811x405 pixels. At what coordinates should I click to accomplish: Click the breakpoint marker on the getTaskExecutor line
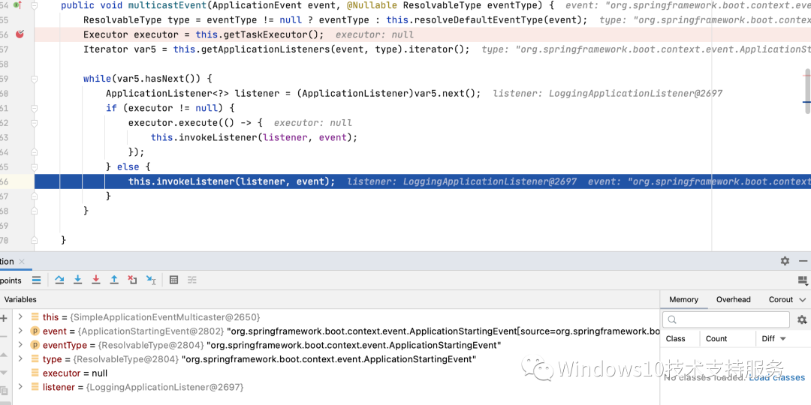(20, 34)
